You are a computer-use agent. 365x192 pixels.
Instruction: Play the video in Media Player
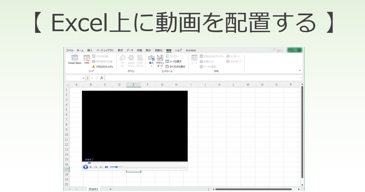coord(86,167)
